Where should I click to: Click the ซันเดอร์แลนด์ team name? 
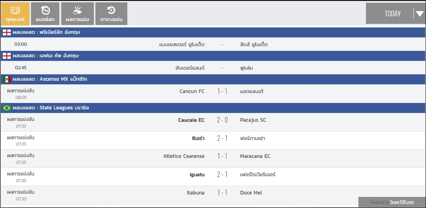click(x=190, y=68)
